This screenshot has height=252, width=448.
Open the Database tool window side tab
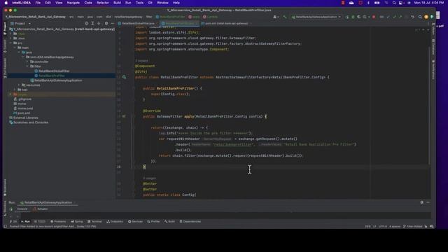[x=433, y=47]
